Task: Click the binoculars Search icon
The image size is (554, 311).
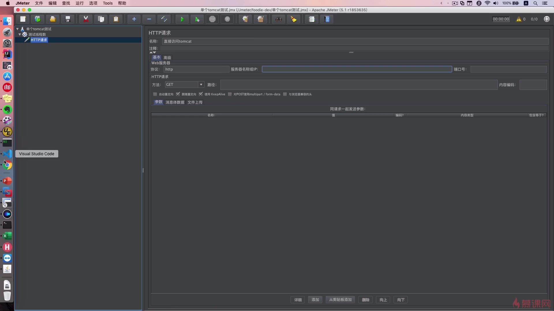Action: click(x=278, y=19)
